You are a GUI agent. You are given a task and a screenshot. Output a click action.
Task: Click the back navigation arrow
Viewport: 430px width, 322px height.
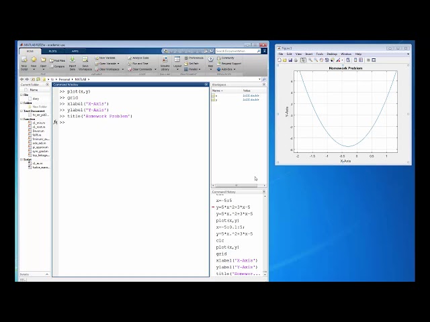point(21,79)
